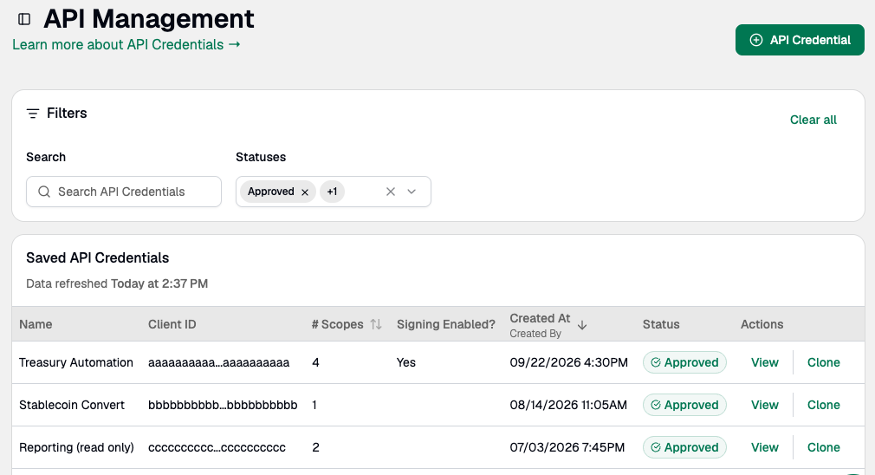The image size is (875, 475).
Task: Clone the Reporting (read only) credential
Action: click(x=824, y=447)
